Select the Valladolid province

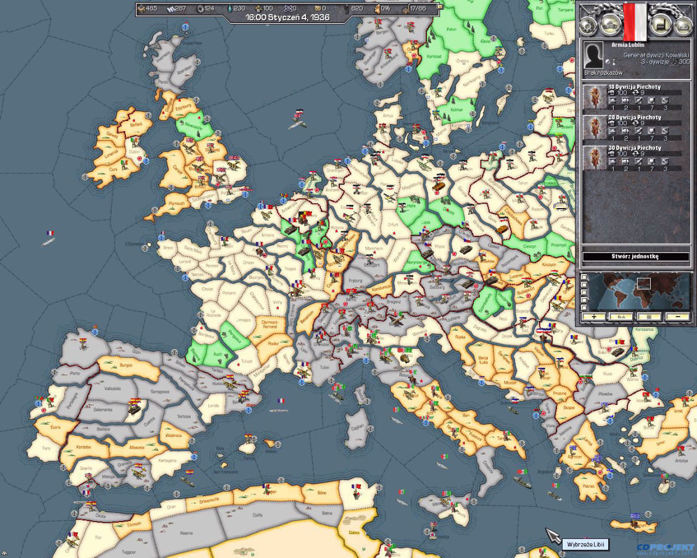coord(112,388)
